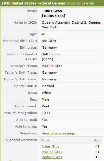Click the Age column header in household table

click(97, 140)
